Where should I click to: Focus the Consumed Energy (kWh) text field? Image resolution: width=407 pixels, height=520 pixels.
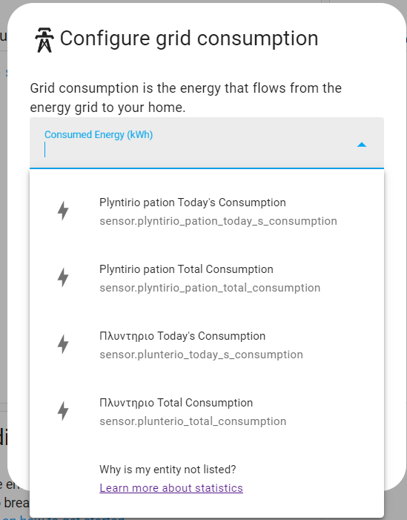[207, 143]
